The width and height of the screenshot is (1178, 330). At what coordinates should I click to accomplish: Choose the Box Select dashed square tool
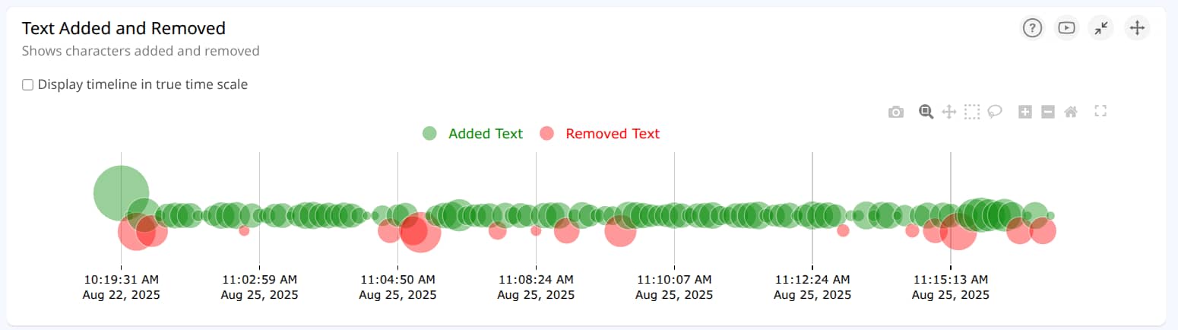tap(971, 112)
